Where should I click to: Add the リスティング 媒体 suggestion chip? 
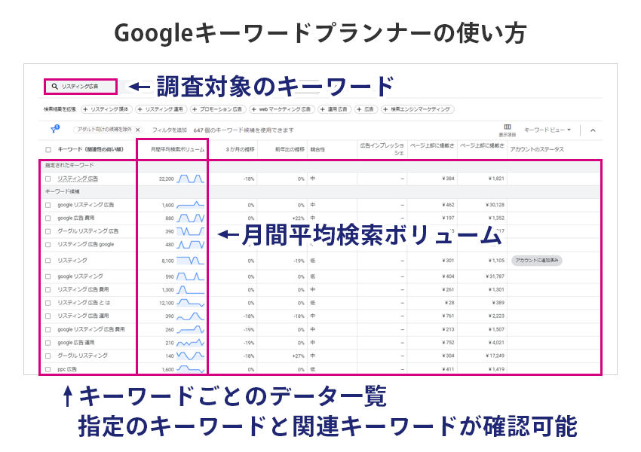[x=106, y=109]
